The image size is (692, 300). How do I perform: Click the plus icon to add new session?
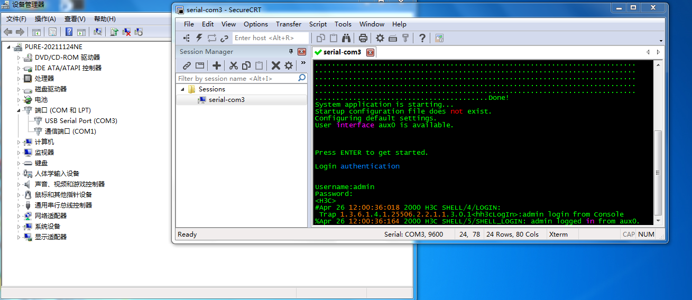(x=217, y=65)
